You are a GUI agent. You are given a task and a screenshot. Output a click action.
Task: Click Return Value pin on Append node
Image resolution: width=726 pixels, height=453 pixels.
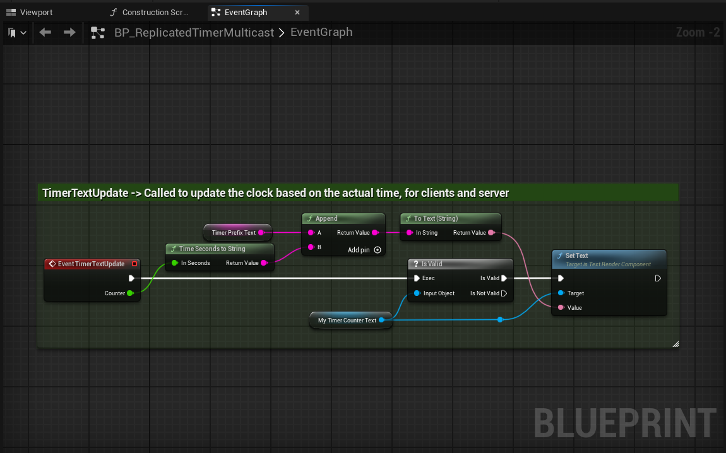[x=376, y=232]
